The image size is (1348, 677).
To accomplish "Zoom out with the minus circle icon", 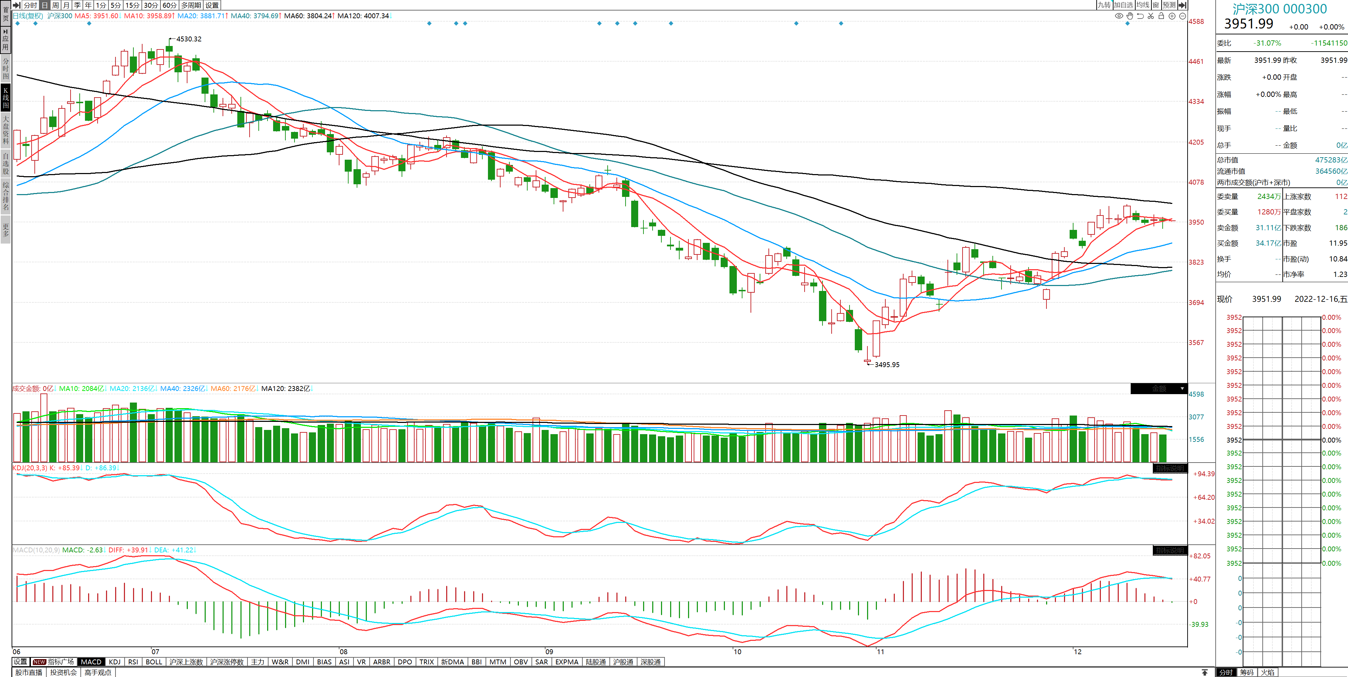I will tap(1183, 16).
